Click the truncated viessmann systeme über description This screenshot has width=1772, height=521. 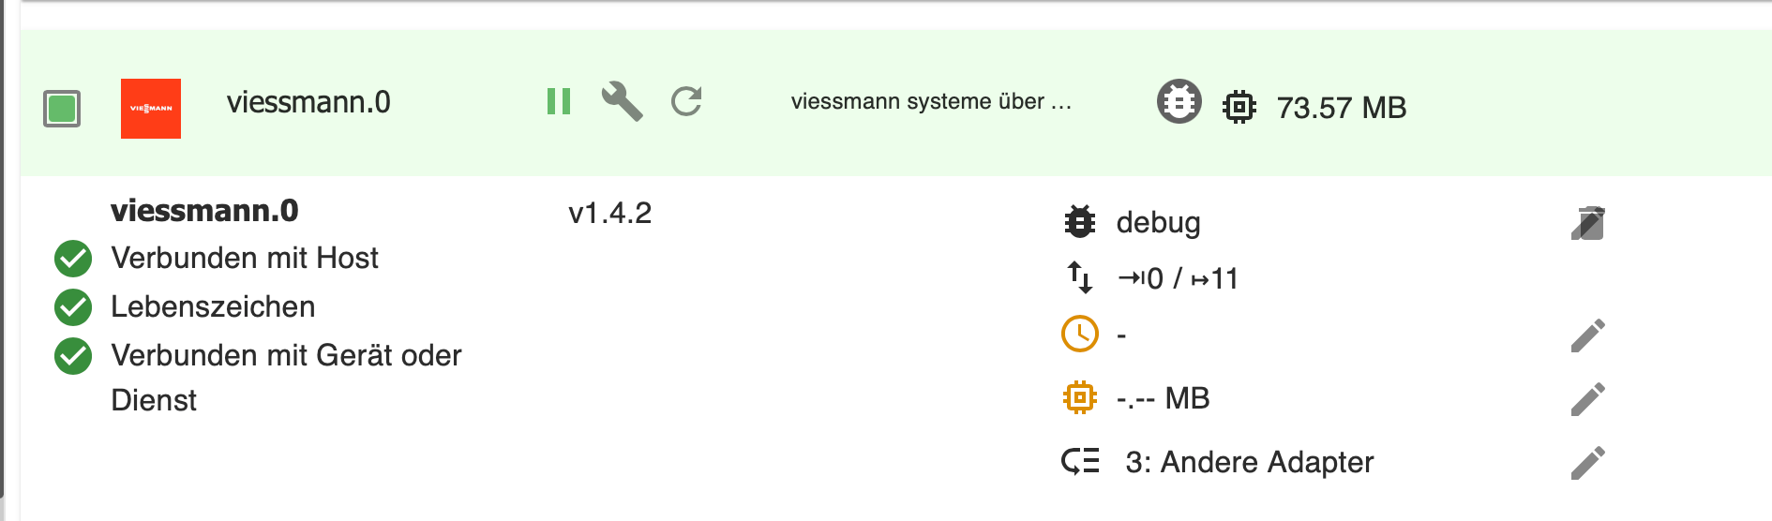[x=931, y=101]
